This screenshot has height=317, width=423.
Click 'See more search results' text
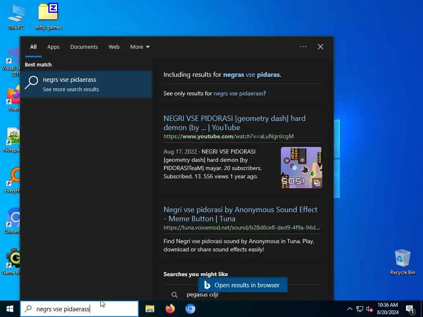[71, 90]
